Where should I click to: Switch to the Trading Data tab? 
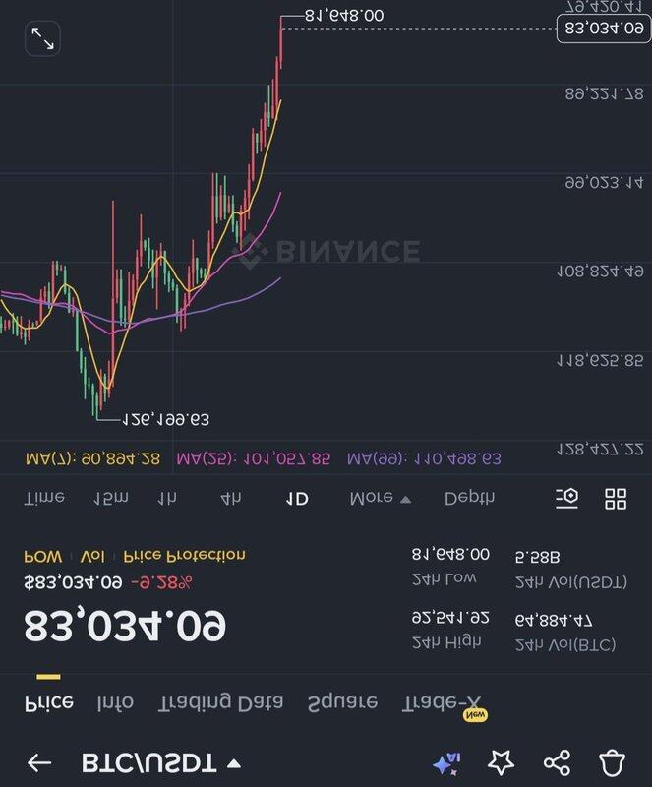[x=221, y=702]
